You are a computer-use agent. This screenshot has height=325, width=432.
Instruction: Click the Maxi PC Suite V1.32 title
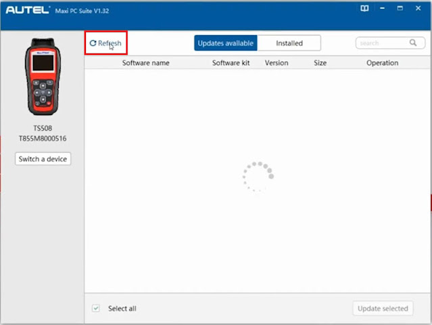(x=82, y=11)
